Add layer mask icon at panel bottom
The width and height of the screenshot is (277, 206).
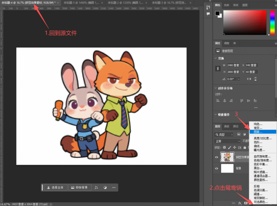[x=246, y=203]
